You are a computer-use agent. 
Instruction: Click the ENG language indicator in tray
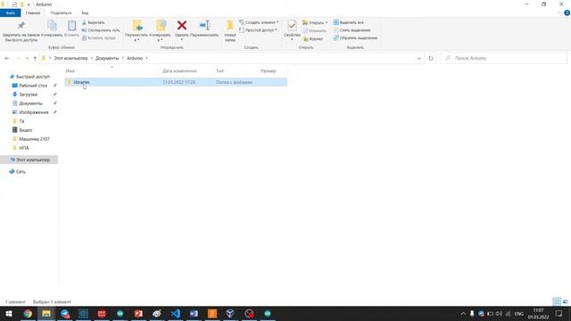[519, 314]
